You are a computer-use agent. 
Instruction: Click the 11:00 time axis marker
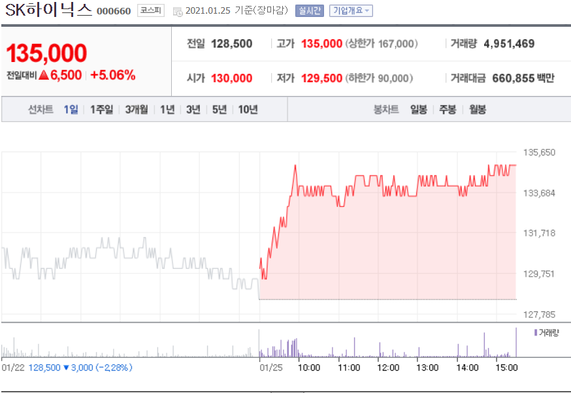349,368
